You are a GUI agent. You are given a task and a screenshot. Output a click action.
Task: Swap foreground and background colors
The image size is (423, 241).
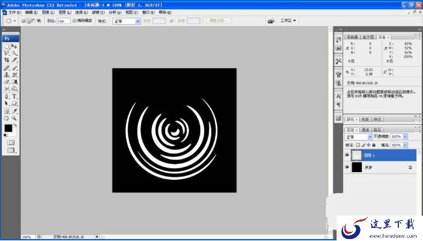click(x=15, y=125)
